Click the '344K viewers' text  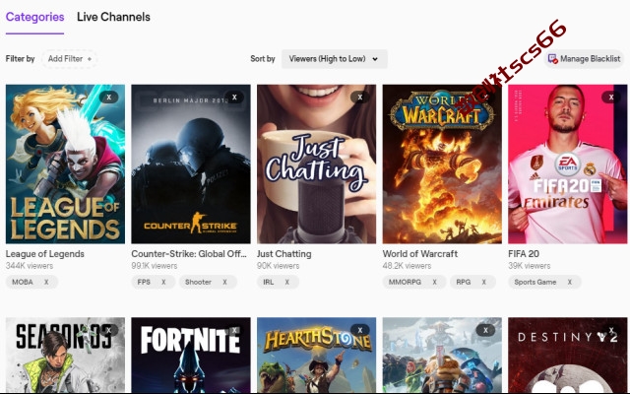[x=30, y=266]
